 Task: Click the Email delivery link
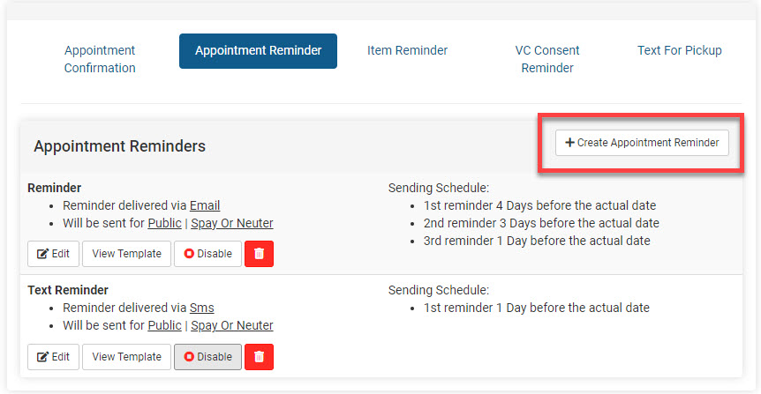pyautogui.click(x=205, y=206)
